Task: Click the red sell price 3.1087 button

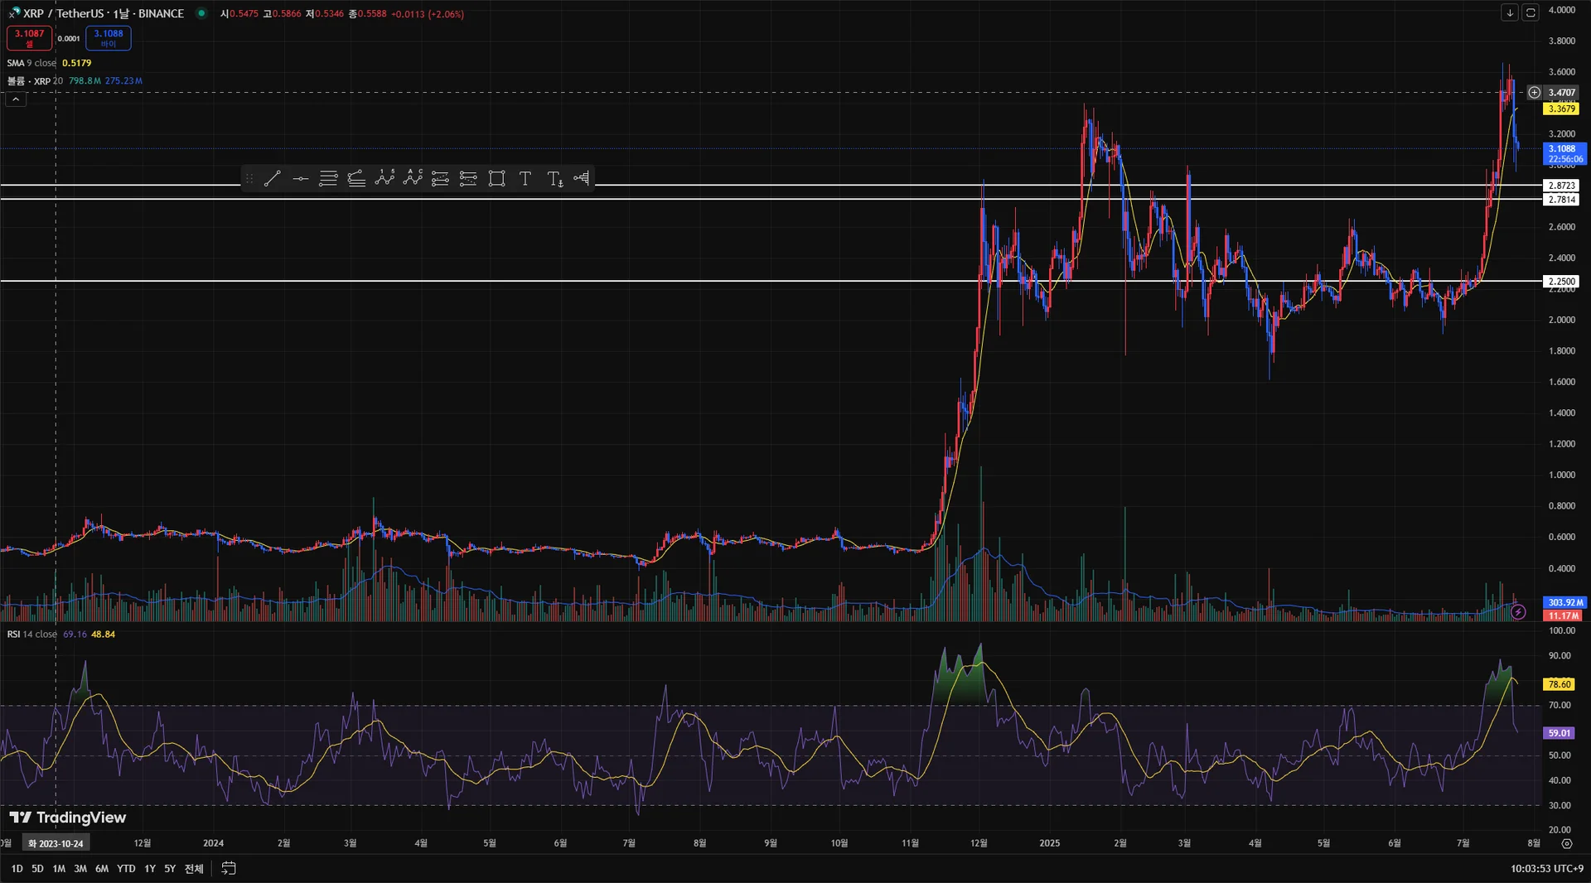Action: [29, 38]
